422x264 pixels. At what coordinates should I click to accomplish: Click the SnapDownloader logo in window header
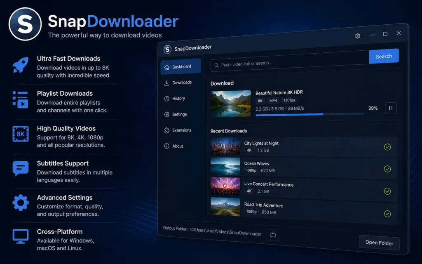pyautogui.click(x=167, y=49)
